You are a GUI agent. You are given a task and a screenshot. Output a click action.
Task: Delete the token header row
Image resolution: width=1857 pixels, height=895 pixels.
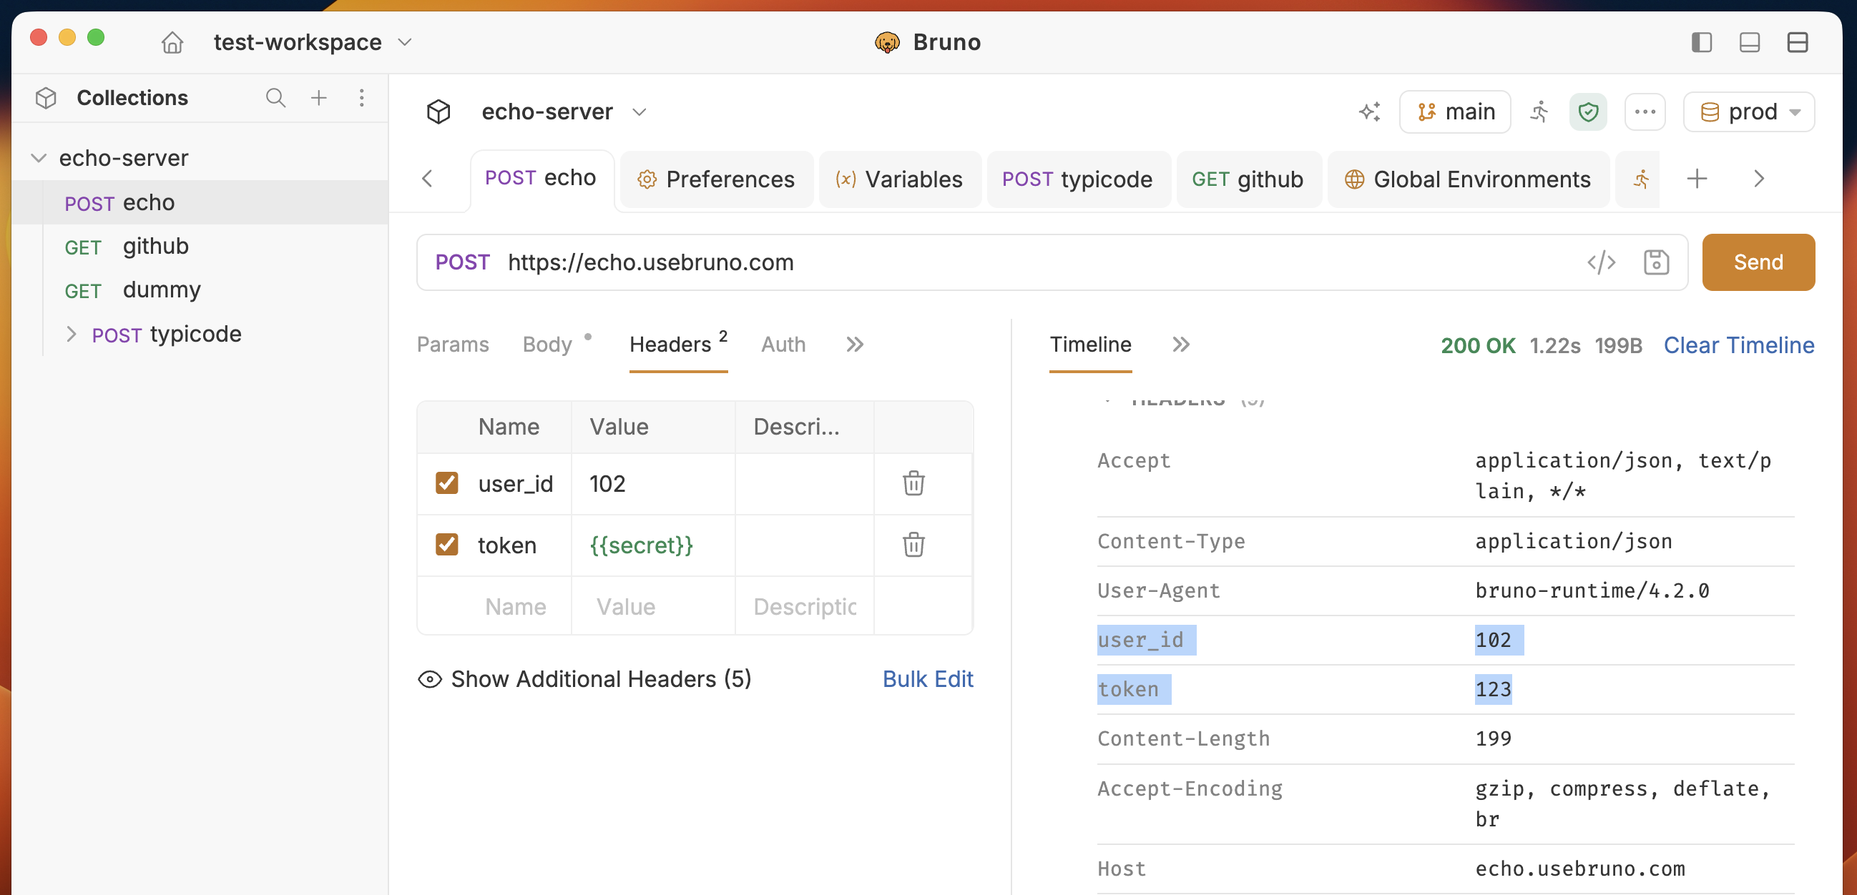[913, 545]
